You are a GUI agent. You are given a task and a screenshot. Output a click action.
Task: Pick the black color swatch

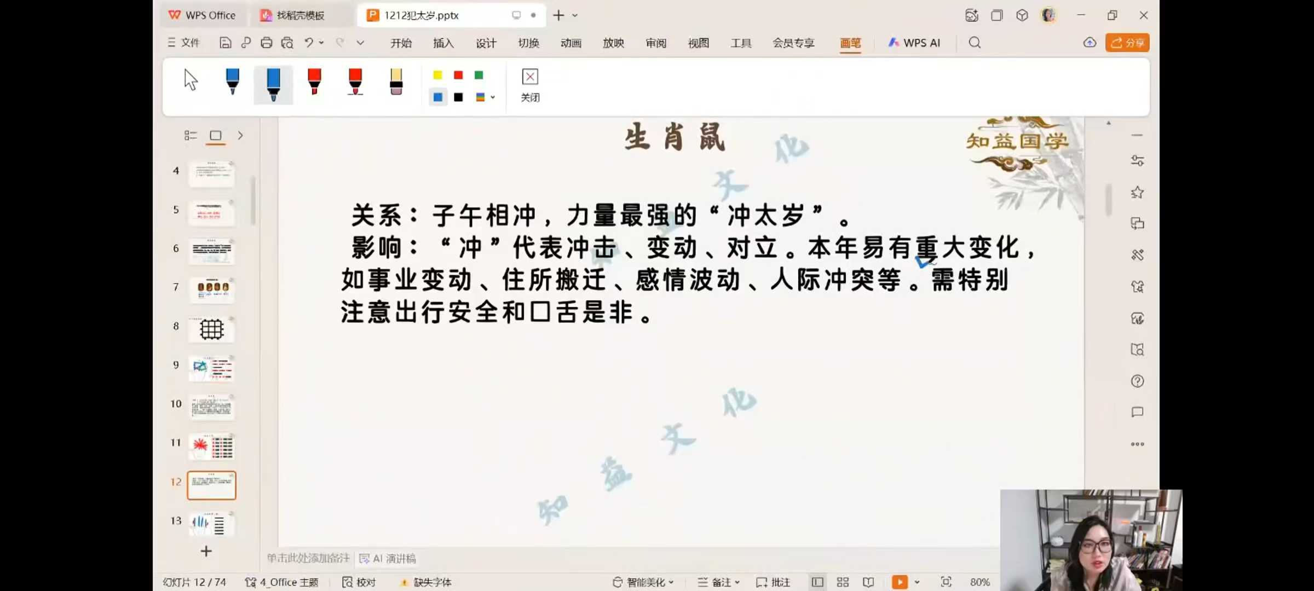pyautogui.click(x=458, y=97)
